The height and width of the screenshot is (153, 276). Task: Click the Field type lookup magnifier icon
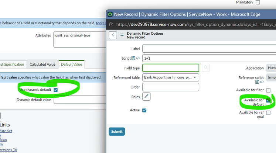[x=205, y=68]
